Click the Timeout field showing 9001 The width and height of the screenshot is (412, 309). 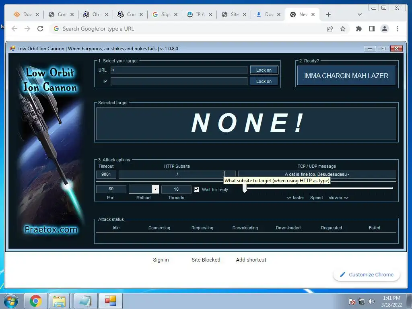click(106, 174)
